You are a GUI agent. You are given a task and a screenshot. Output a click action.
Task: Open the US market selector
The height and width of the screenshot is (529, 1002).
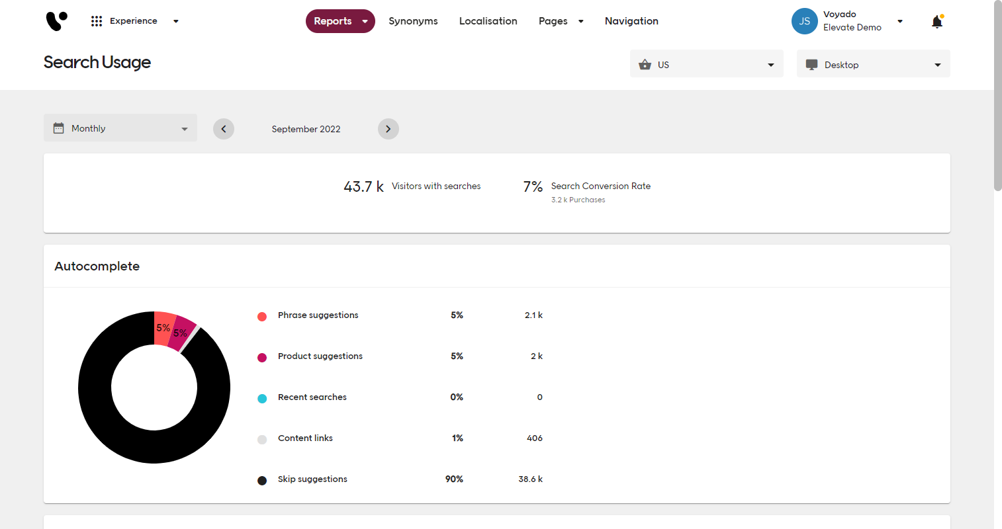707,63
